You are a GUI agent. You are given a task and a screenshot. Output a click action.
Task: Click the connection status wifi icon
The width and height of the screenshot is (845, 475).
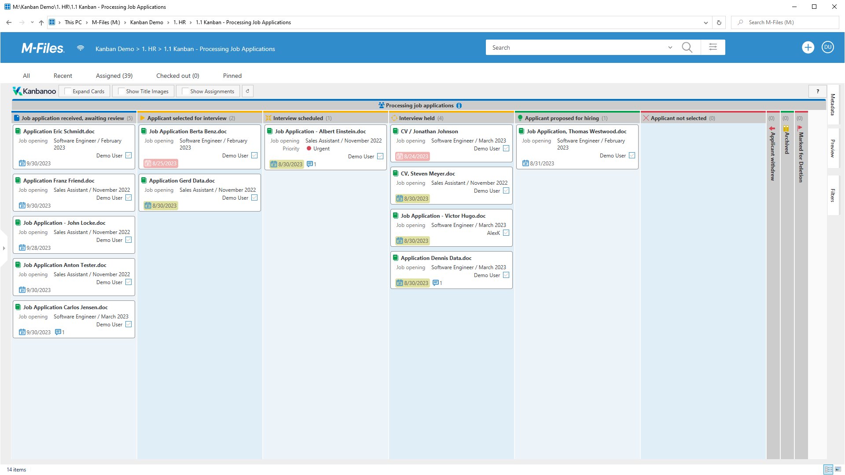(81, 48)
